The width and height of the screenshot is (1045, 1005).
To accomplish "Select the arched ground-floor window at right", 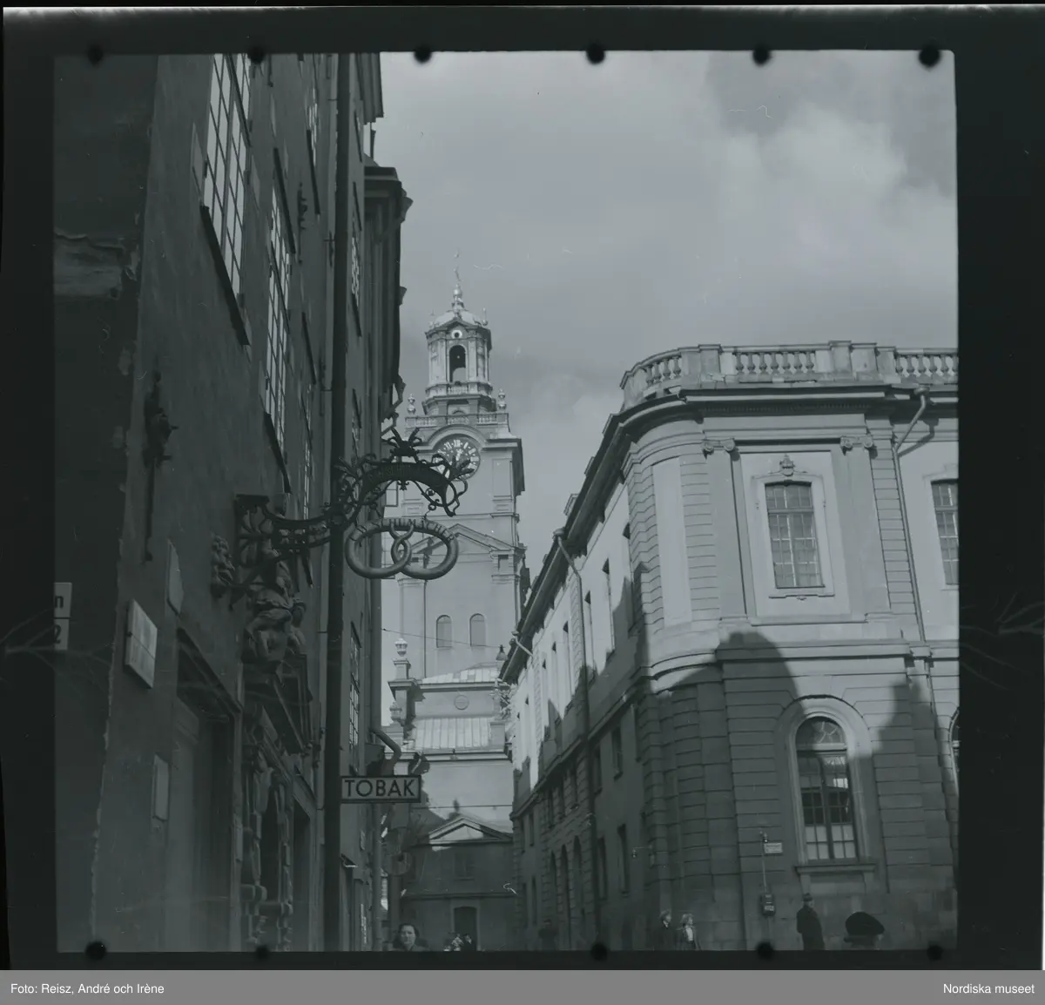I will click(826, 789).
